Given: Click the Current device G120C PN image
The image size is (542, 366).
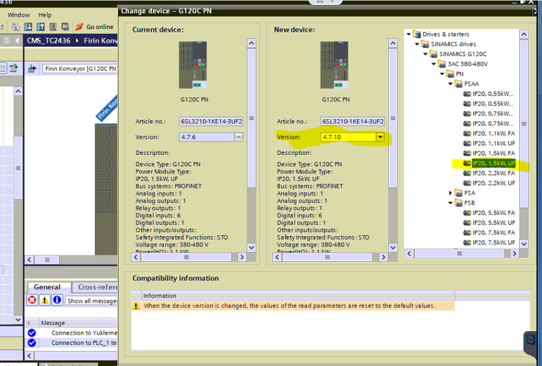Looking at the screenshot, I should point(193,65).
